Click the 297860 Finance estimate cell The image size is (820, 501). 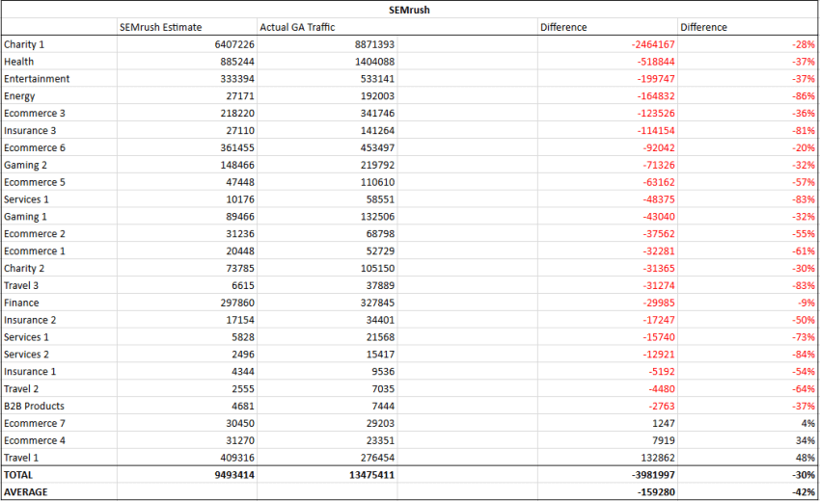(x=187, y=303)
